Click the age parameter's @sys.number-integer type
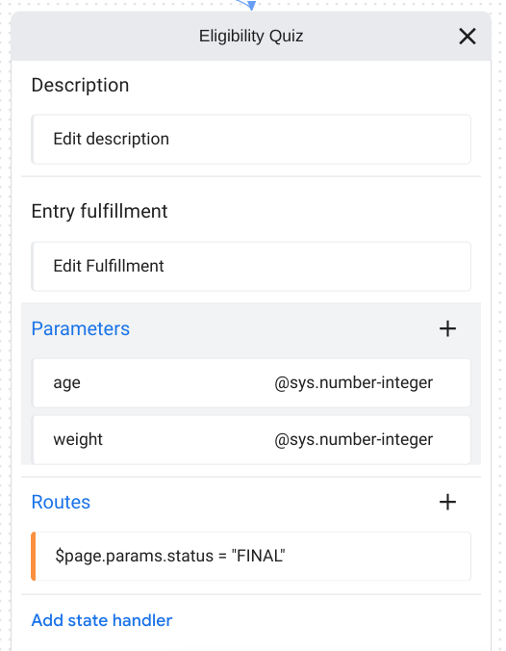This screenshot has width=506, height=651. 353,382
